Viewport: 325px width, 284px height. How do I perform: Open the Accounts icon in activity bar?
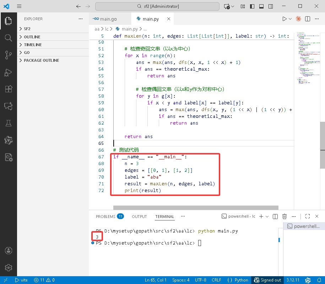[x=8, y=250]
